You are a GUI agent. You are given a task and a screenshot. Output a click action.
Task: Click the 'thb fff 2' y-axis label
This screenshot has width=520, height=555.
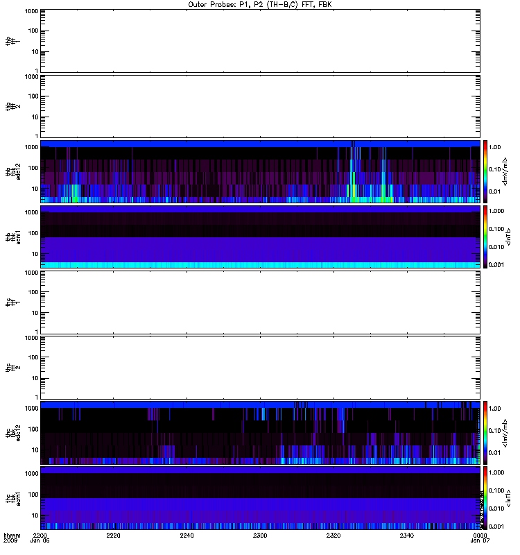[12, 106]
